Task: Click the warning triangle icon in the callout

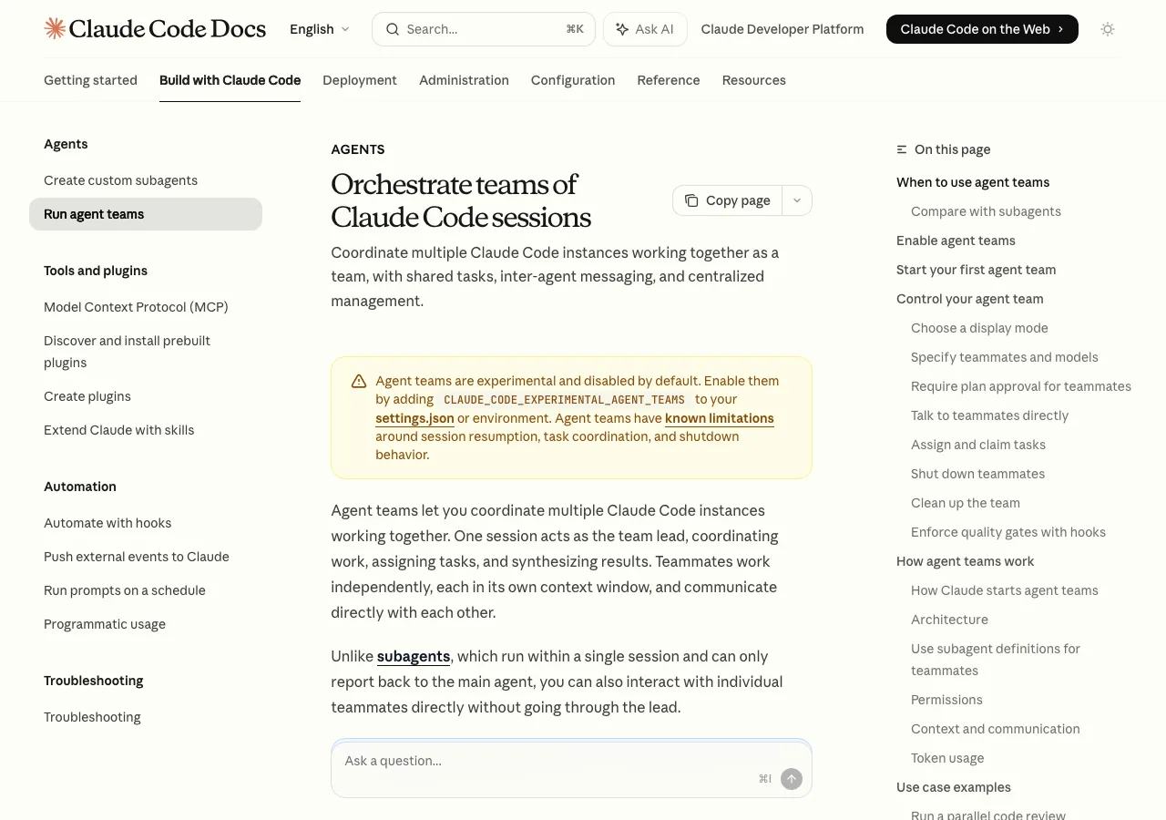Action: tap(359, 382)
